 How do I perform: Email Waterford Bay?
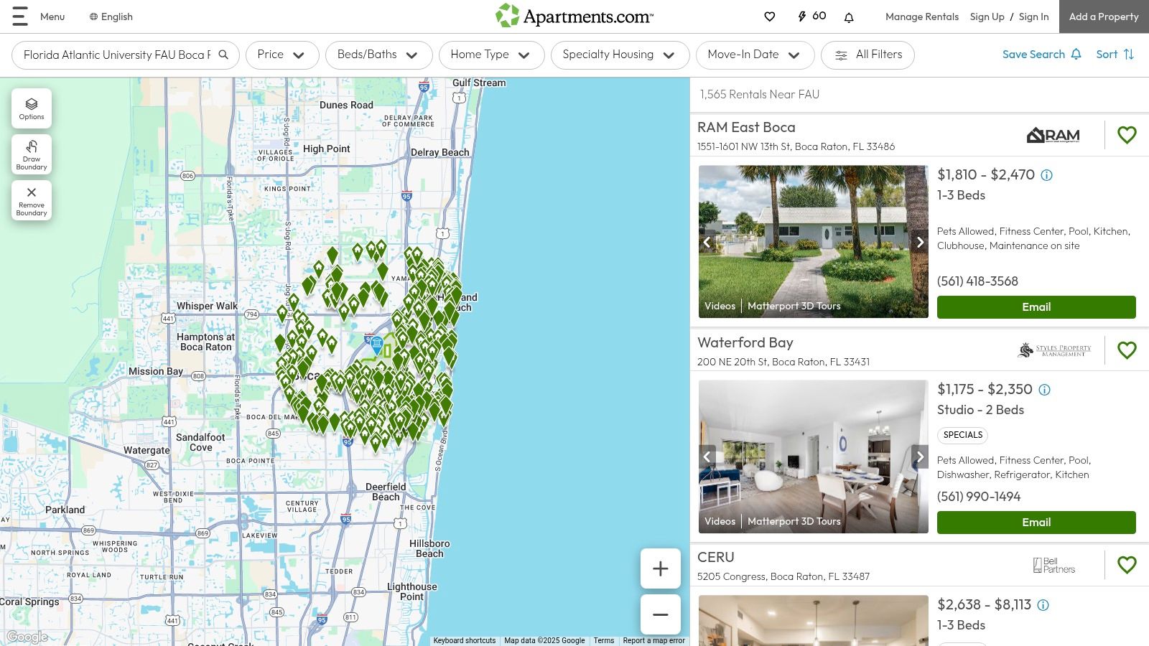pyautogui.click(x=1036, y=523)
